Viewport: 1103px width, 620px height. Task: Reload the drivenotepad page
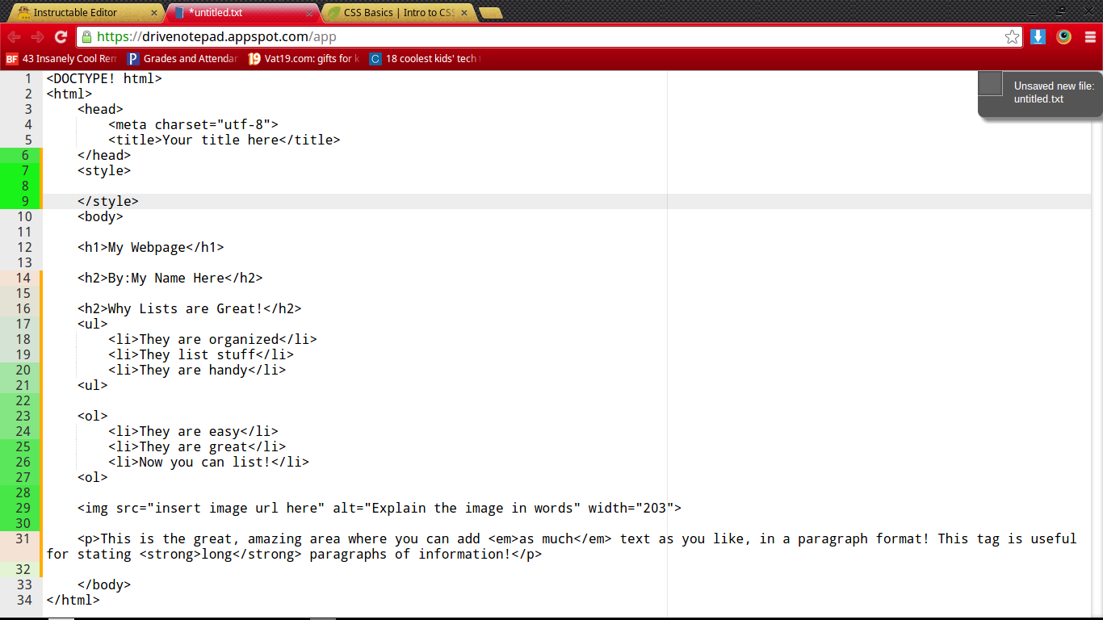point(61,37)
